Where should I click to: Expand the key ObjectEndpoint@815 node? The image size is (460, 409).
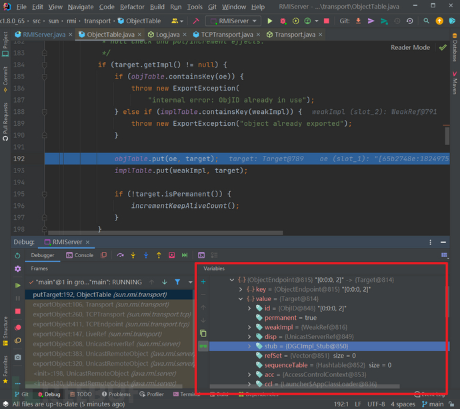click(x=241, y=289)
